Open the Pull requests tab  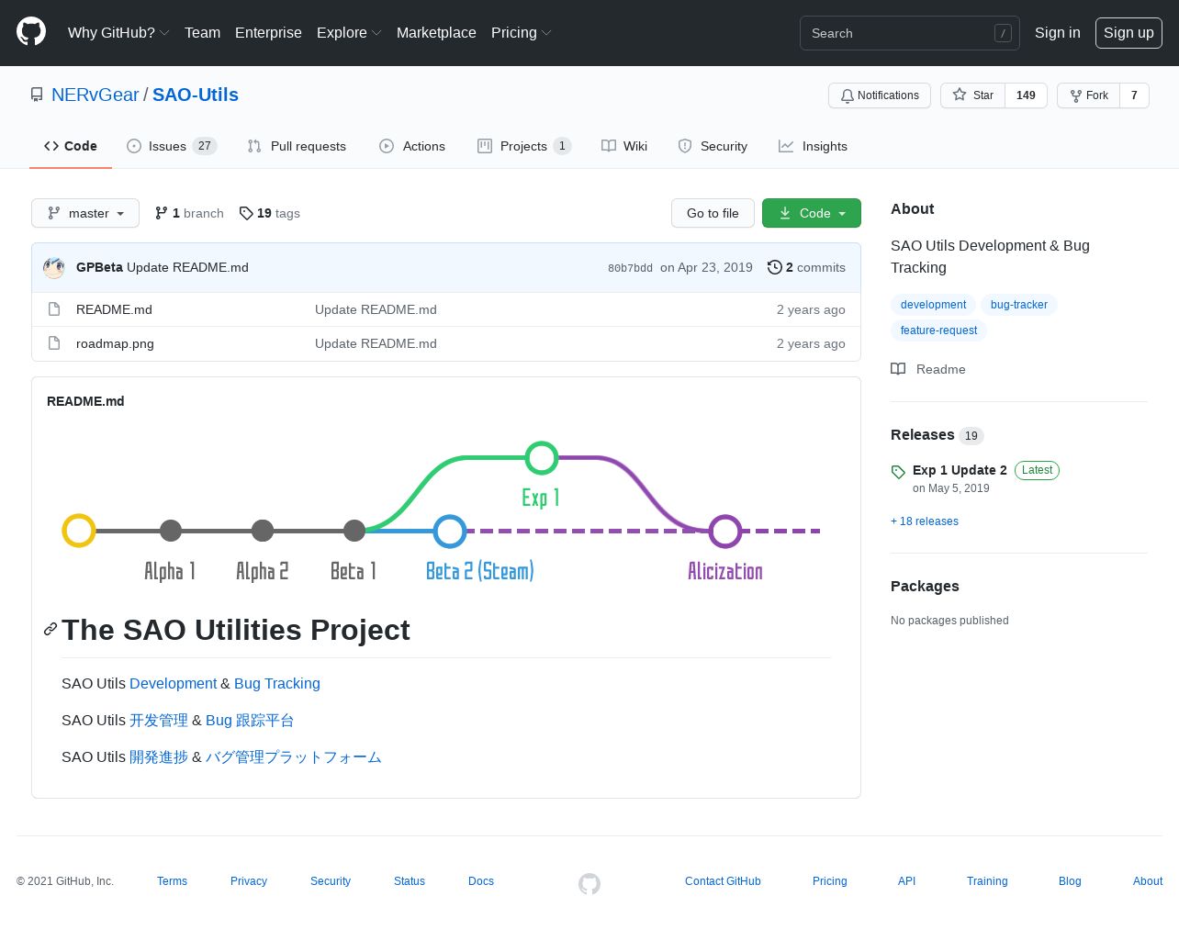(297, 146)
